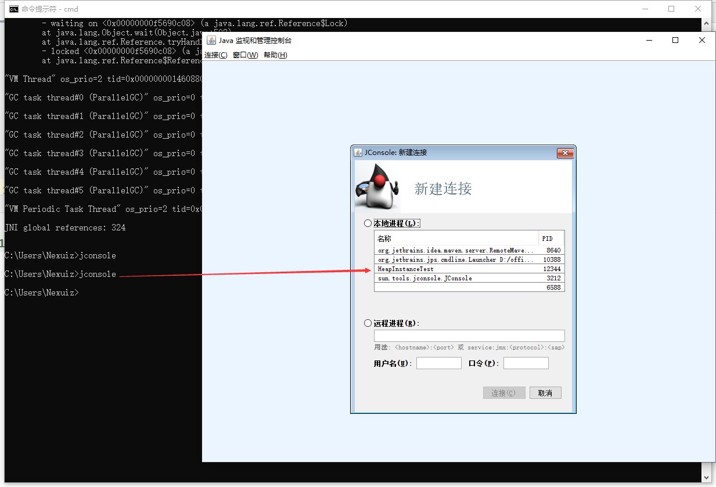Viewport: 716px width, 487px height.
Task: Click the Duke mascot image in dialog
Action: click(377, 186)
